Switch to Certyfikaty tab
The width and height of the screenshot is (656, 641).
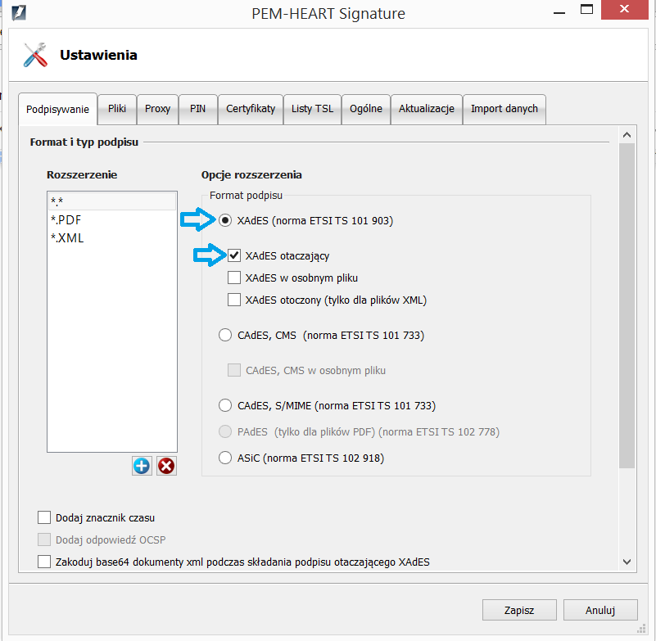coord(251,109)
